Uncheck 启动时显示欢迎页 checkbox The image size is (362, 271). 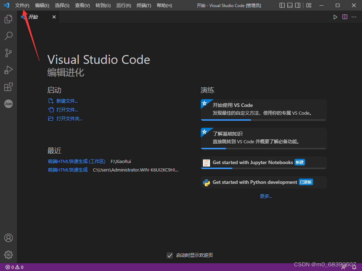[x=170, y=255]
